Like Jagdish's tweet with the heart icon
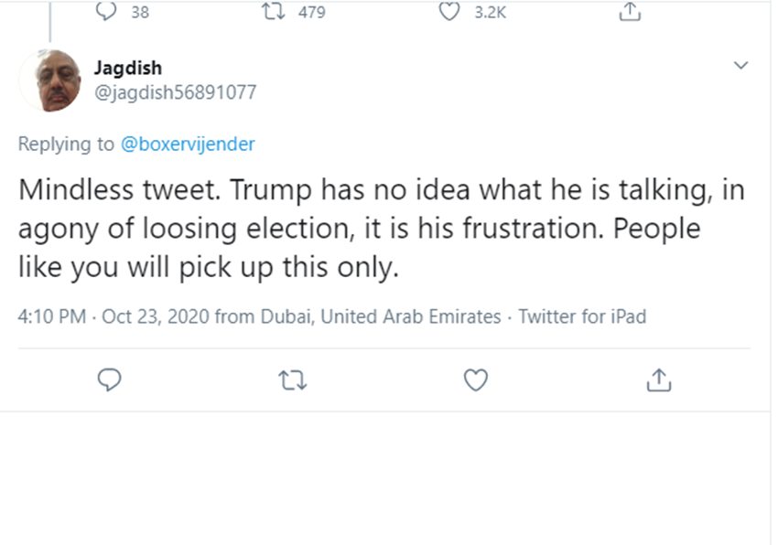 click(475, 379)
